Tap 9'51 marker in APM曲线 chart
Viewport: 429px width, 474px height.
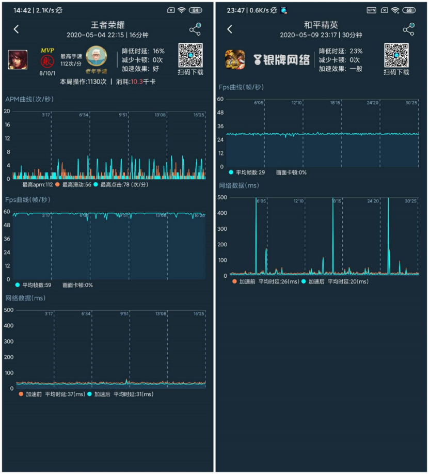point(123,115)
